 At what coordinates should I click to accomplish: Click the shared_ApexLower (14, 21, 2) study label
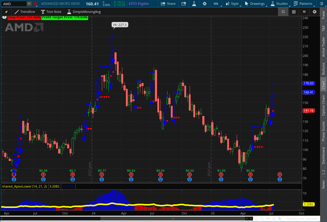coord(24,186)
